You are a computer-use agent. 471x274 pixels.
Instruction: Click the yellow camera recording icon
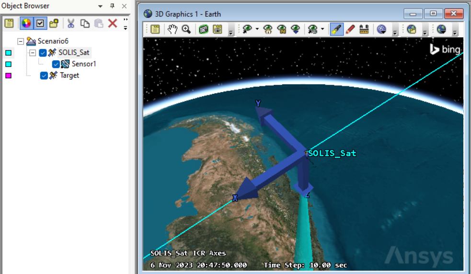218,29
